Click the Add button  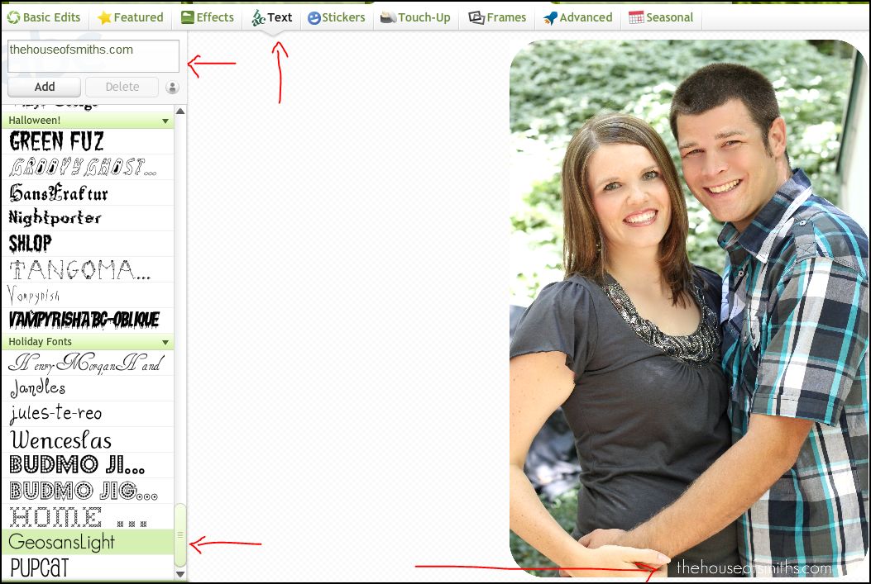(45, 87)
